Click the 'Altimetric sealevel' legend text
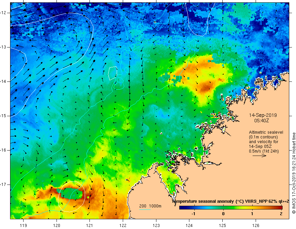 (266, 132)
